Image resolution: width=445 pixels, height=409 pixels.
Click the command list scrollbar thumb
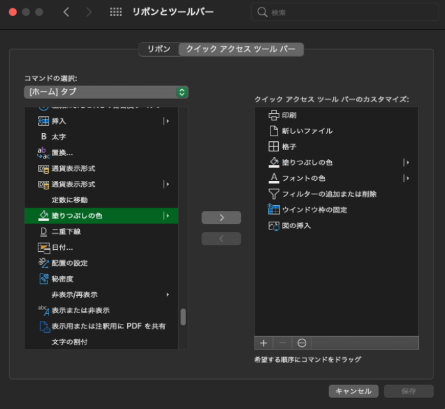183,317
